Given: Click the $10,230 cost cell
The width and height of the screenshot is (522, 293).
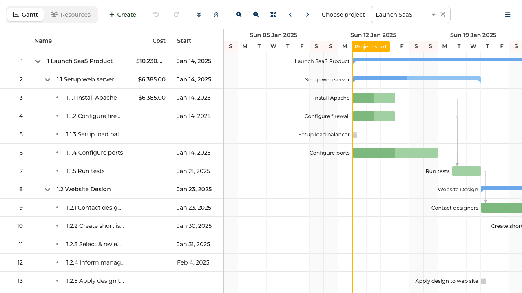Looking at the screenshot, I should (149, 61).
